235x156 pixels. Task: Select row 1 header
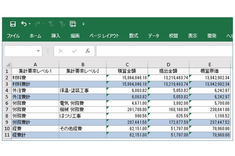click(x=7, y=71)
